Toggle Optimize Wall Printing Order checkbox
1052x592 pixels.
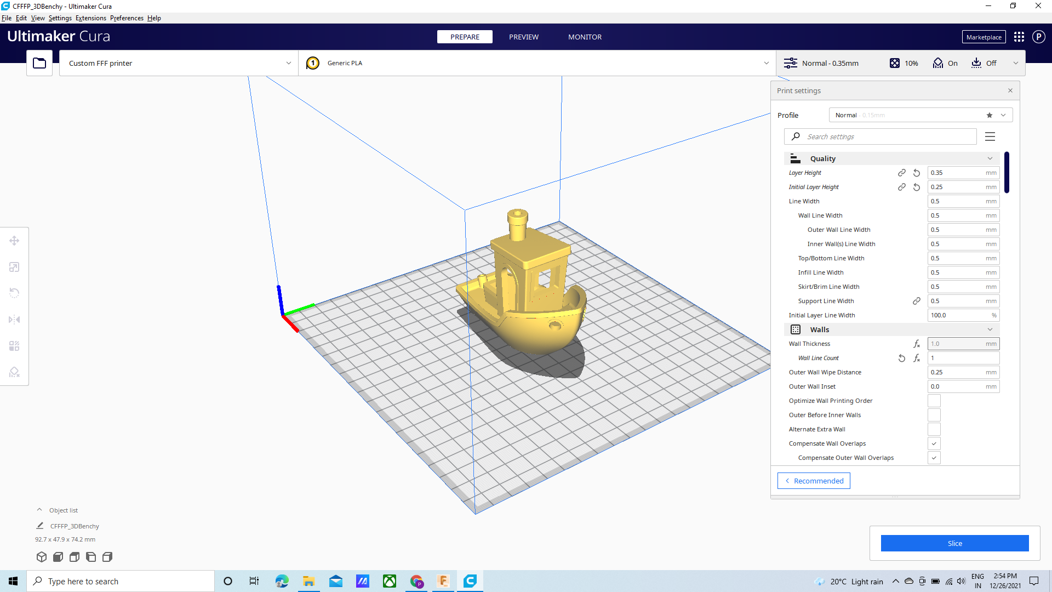(x=934, y=401)
